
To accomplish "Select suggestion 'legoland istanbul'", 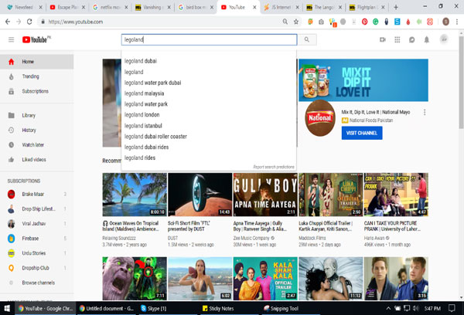I will [209, 126].
